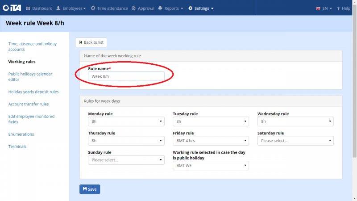The height and width of the screenshot is (201, 357).
Task: Open Dashboard via its grid icon
Action: tap(28, 8)
